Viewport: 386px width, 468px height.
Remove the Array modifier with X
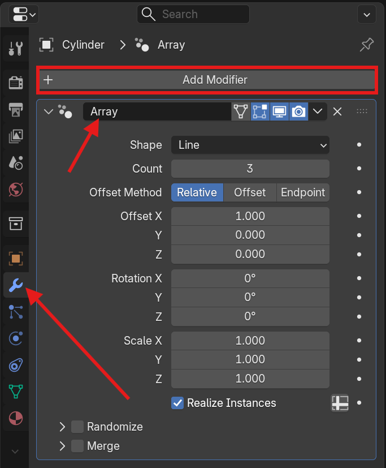337,111
